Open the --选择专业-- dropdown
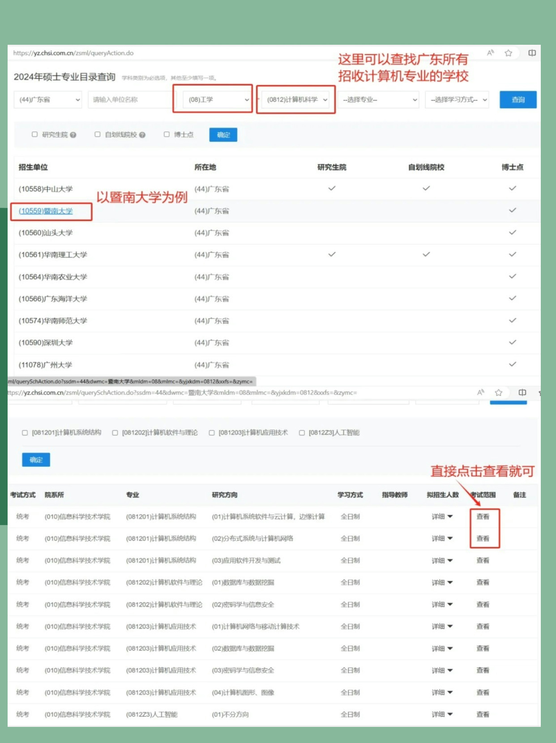The image size is (556, 743). point(379,99)
